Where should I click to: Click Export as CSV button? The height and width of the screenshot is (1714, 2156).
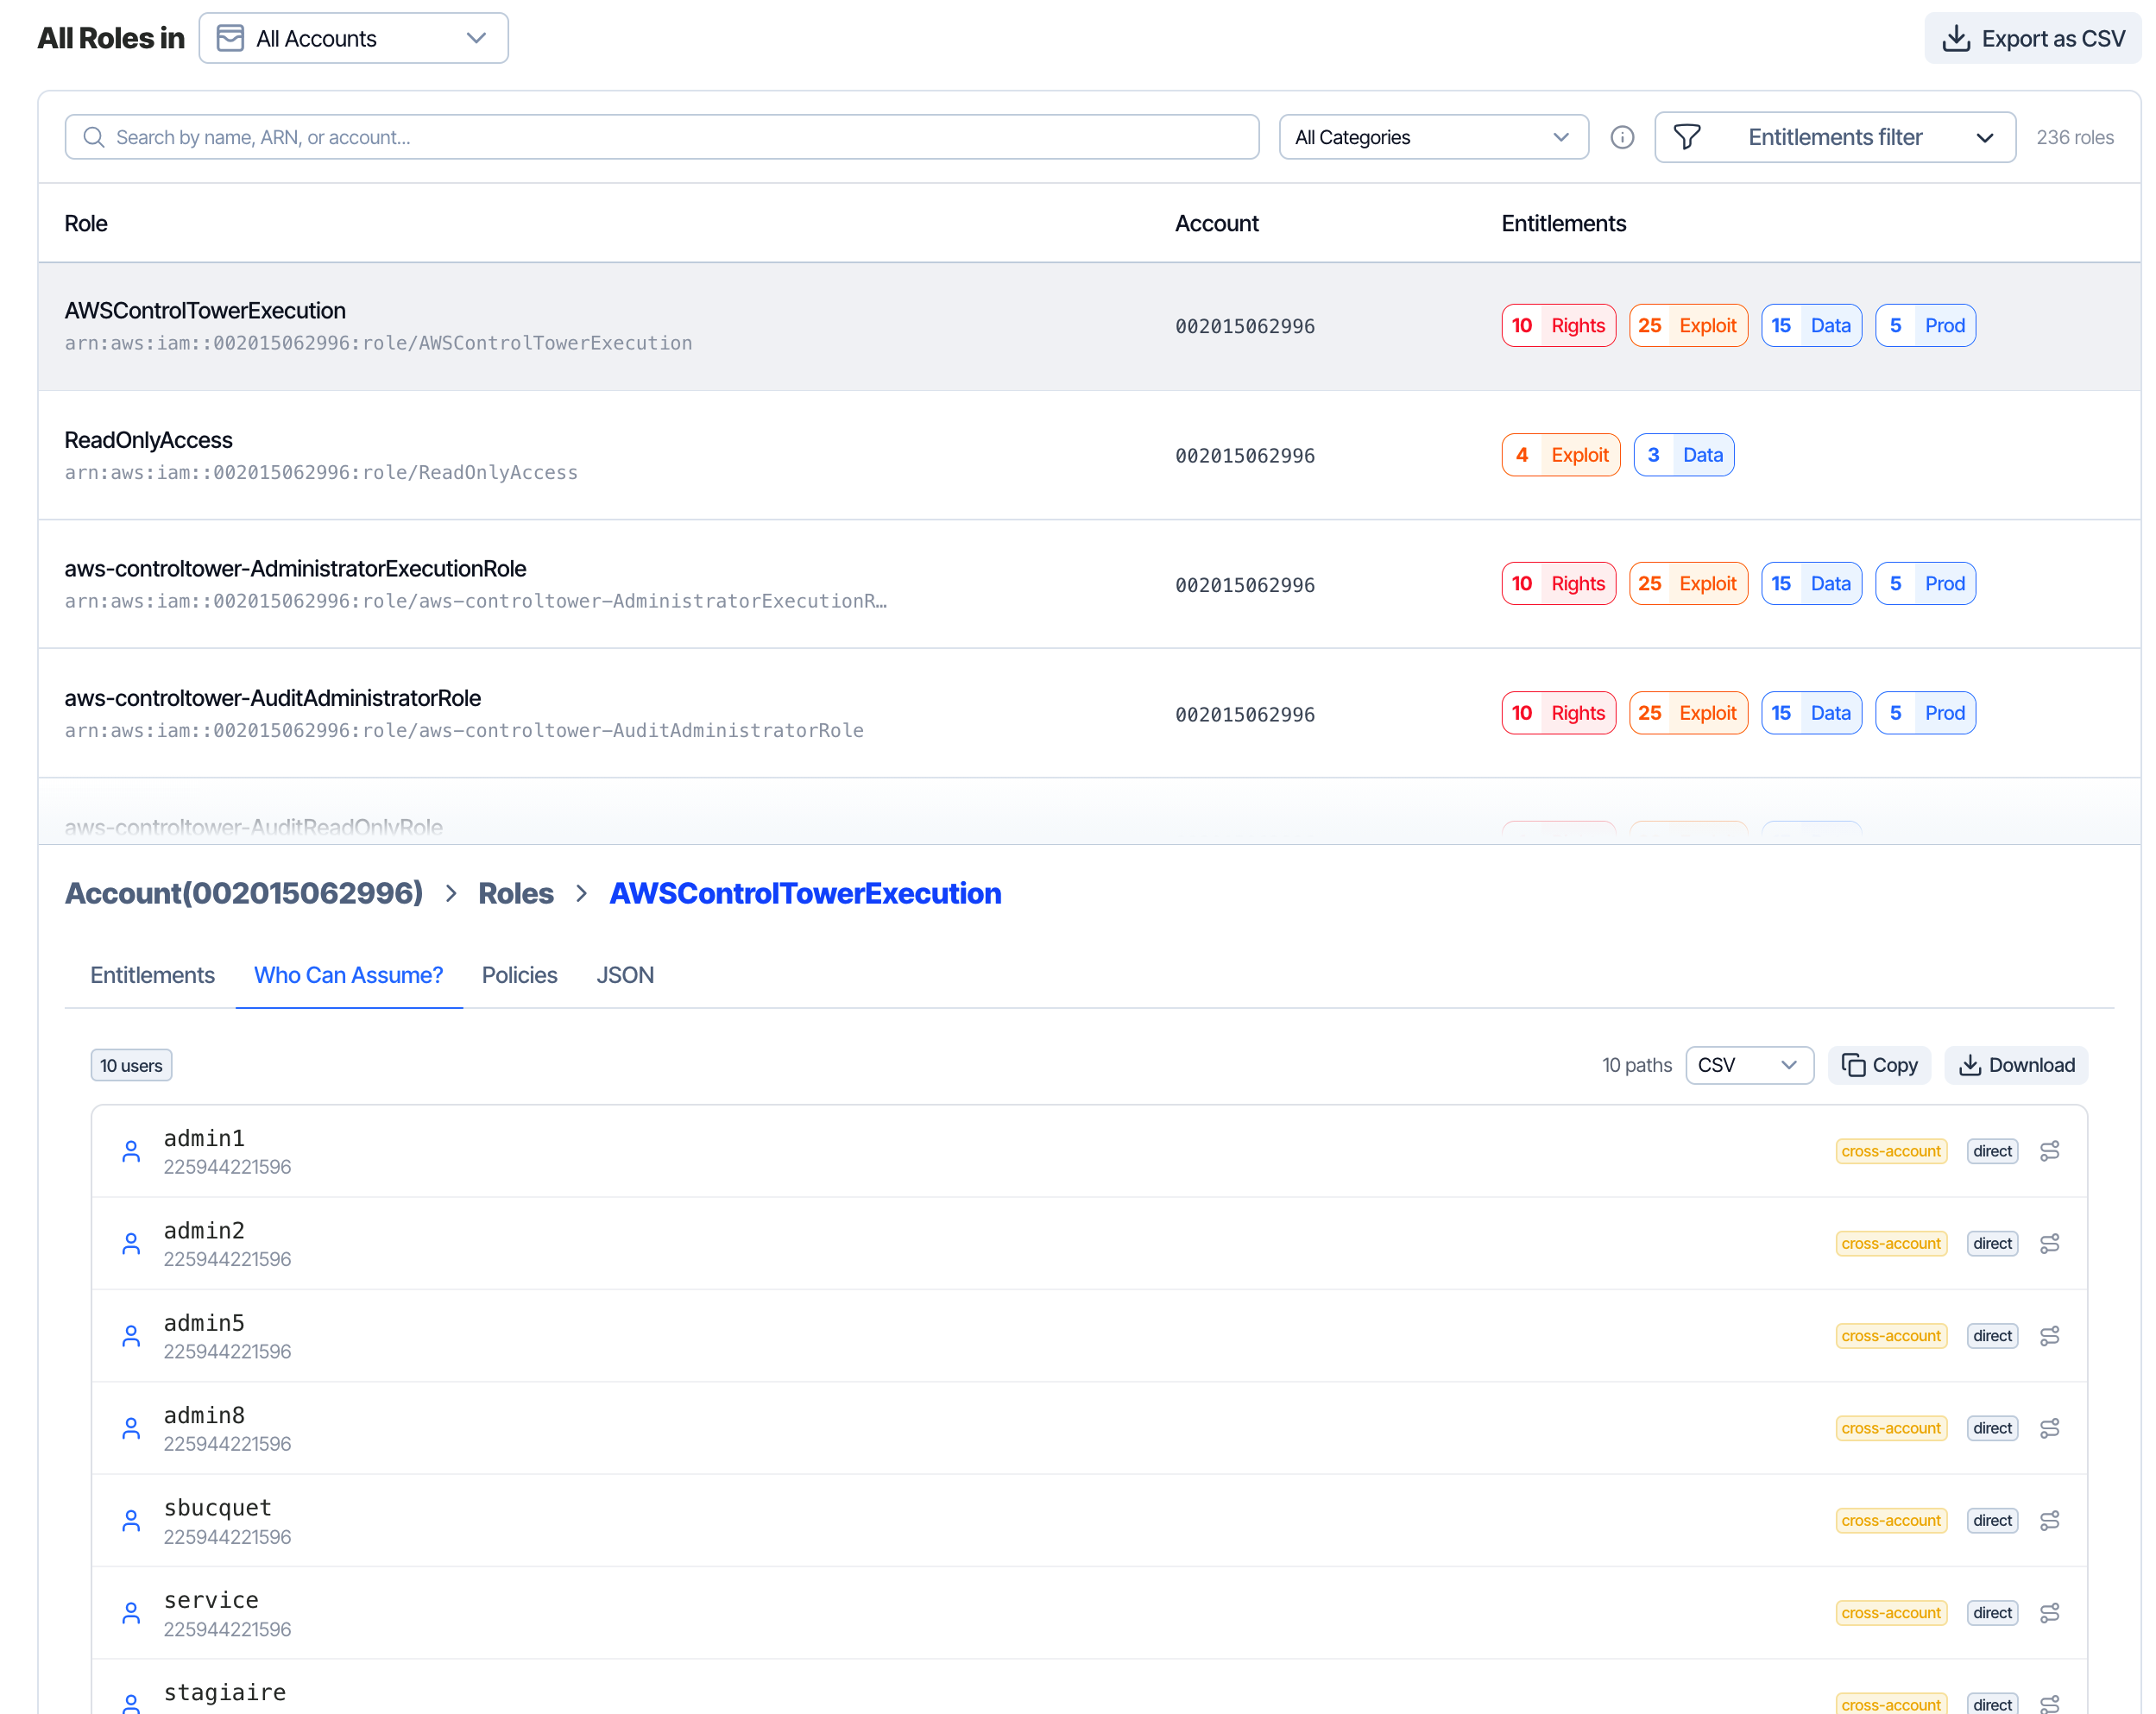[x=2032, y=38]
